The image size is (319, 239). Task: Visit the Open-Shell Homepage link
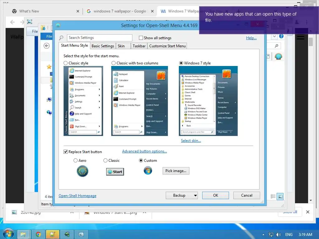click(x=78, y=196)
